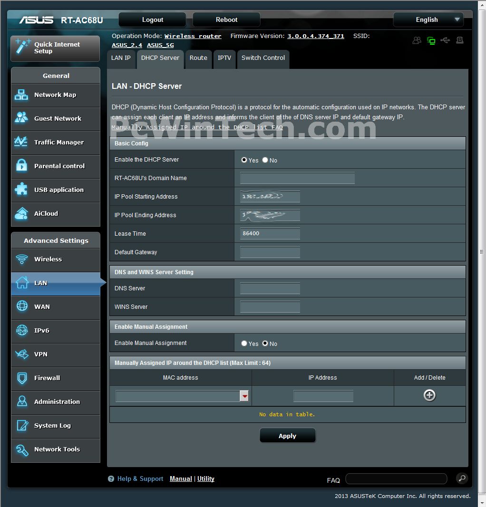Viewport: 486px width, 507px height.
Task: Click the Lease Time field
Action: click(x=270, y=233)
